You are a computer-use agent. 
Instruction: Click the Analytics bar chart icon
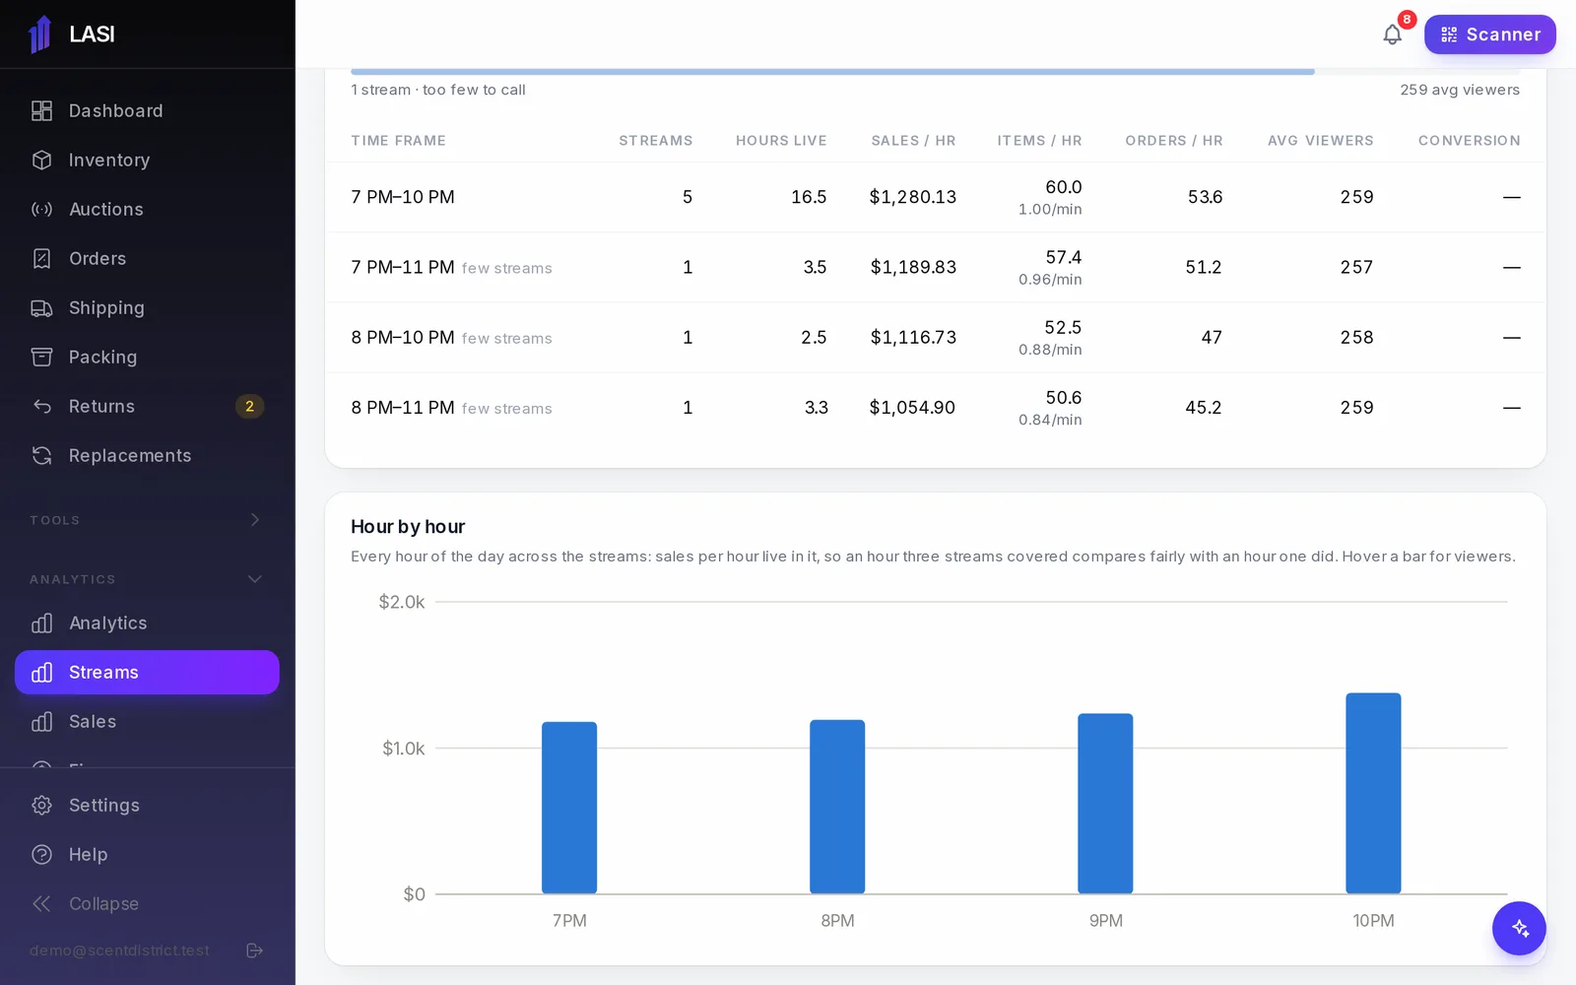click(41, 623)
